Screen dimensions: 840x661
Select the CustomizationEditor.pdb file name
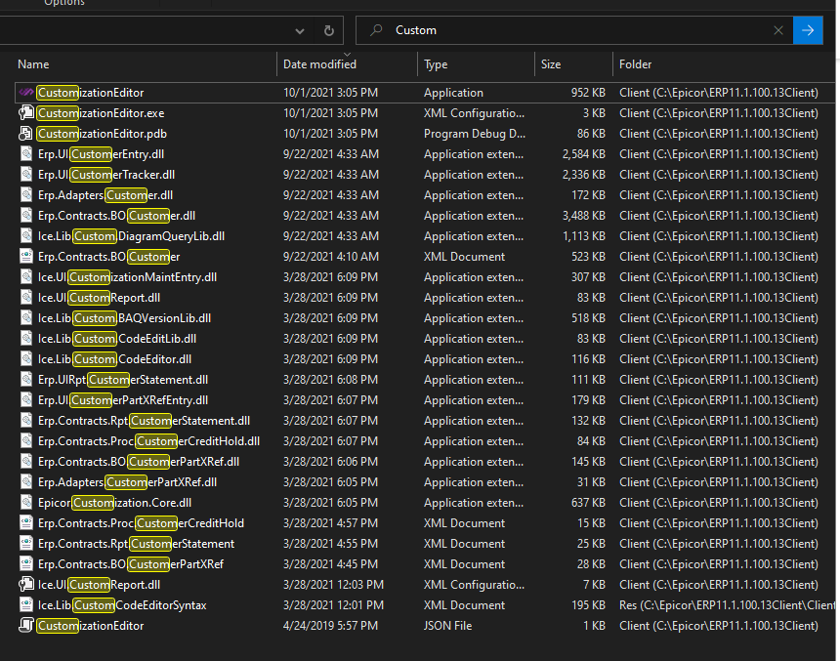pos(103,134)
